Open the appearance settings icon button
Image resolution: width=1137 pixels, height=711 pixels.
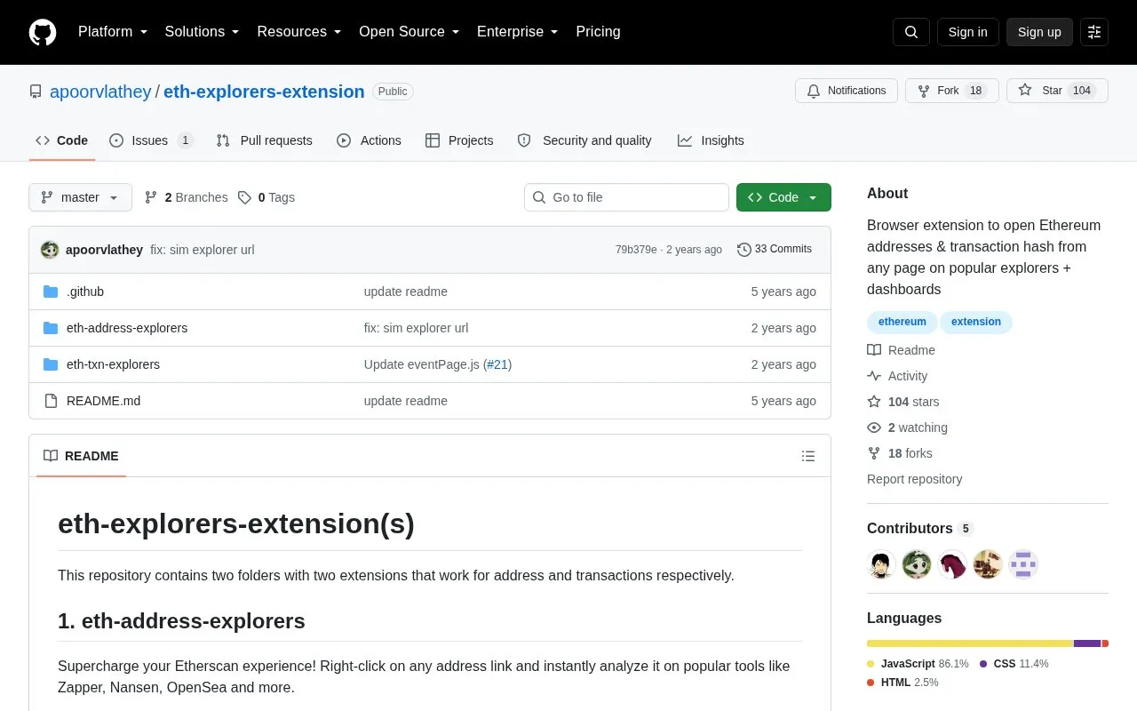coord(1094,32)
